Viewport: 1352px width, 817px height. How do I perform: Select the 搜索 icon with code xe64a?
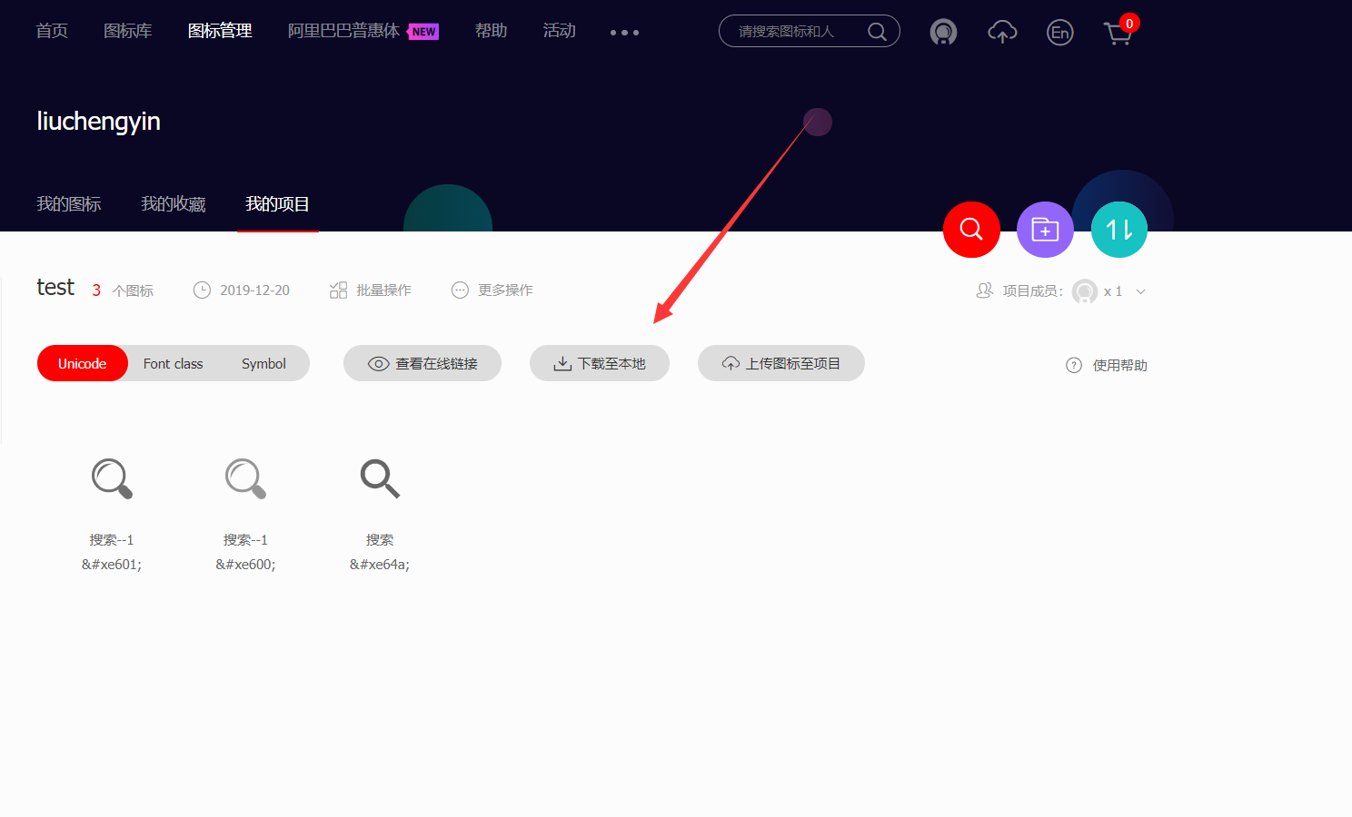380,478
